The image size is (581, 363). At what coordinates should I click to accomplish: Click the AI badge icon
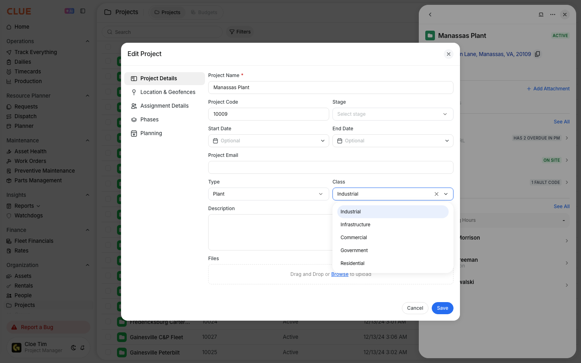coord(69,11)
